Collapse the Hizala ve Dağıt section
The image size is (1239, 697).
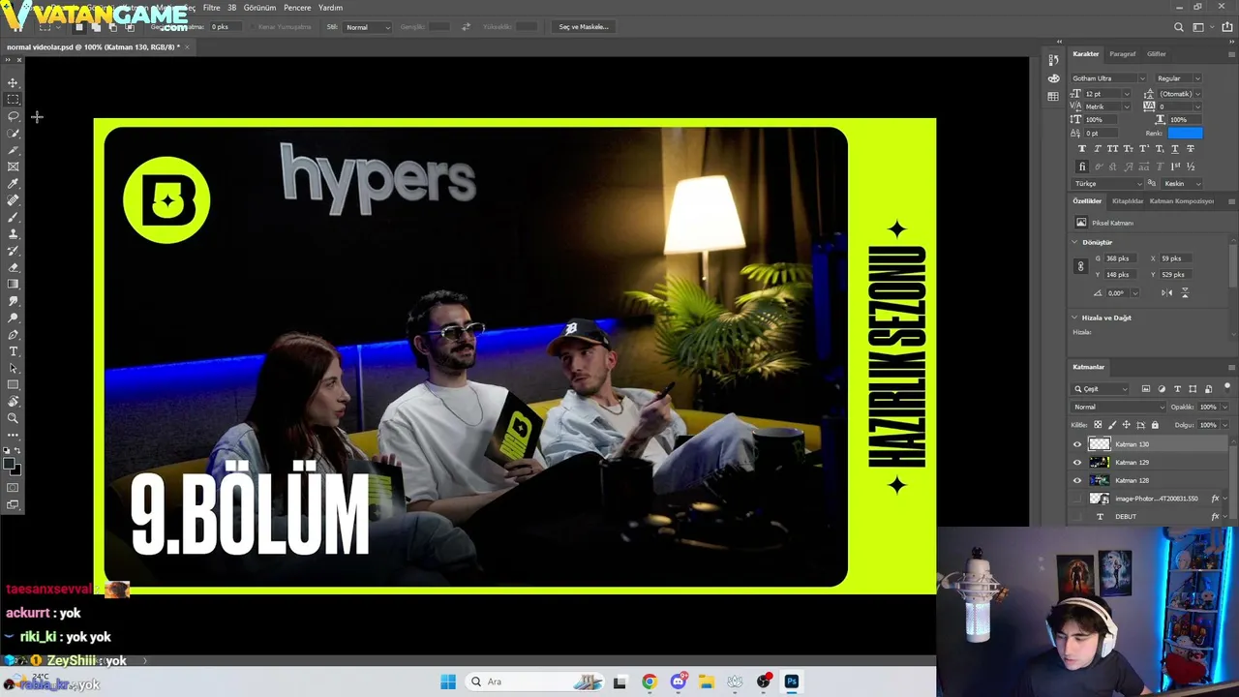[x=1074, y=318]
